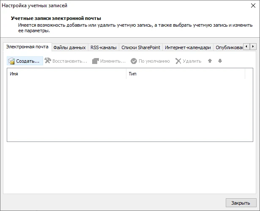Select the partially visible Опубликованные tab
This screenshot has height=211, width=260.
point(229,47)
